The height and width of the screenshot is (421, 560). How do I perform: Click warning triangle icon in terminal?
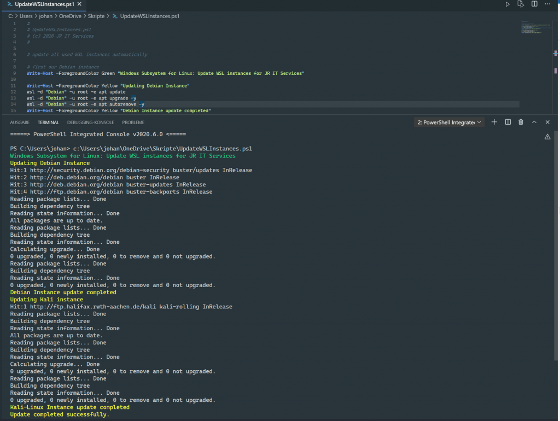(547, 137)
